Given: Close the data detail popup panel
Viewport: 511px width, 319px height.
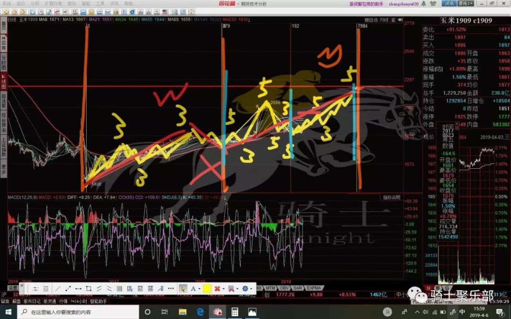Looking at the screenshot, I should [x=457, y=124].
